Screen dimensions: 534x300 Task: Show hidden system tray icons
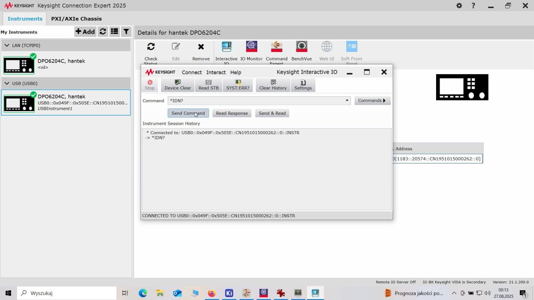coord(454,293)
